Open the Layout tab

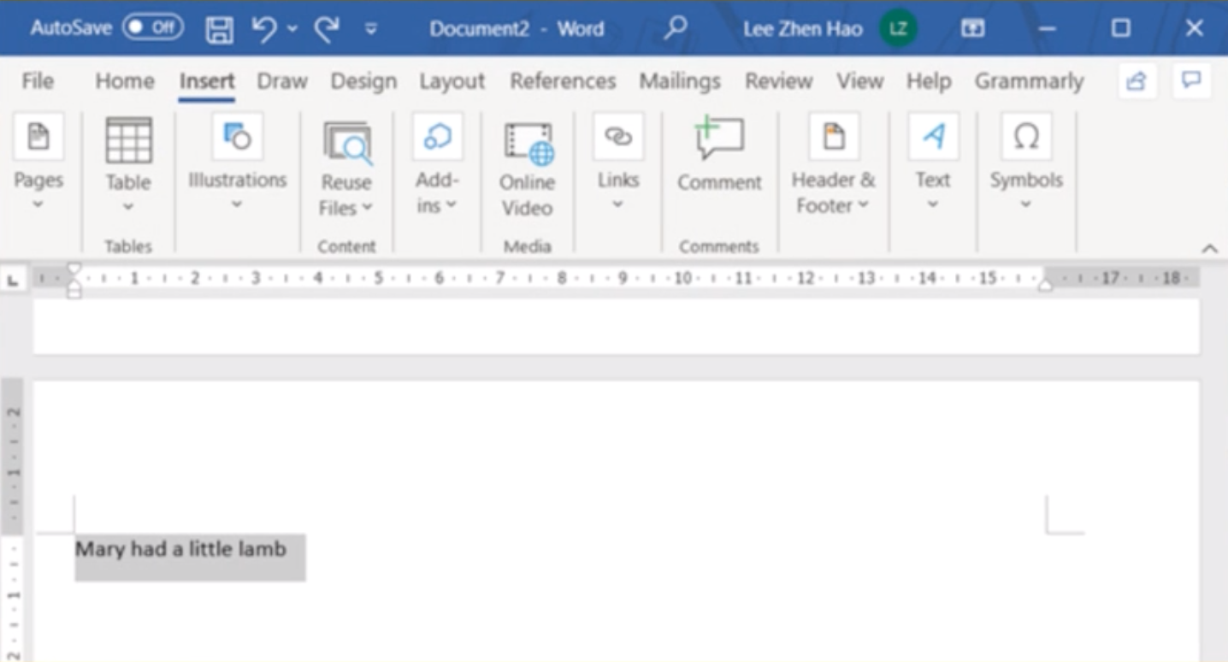(x=452, y=81)
